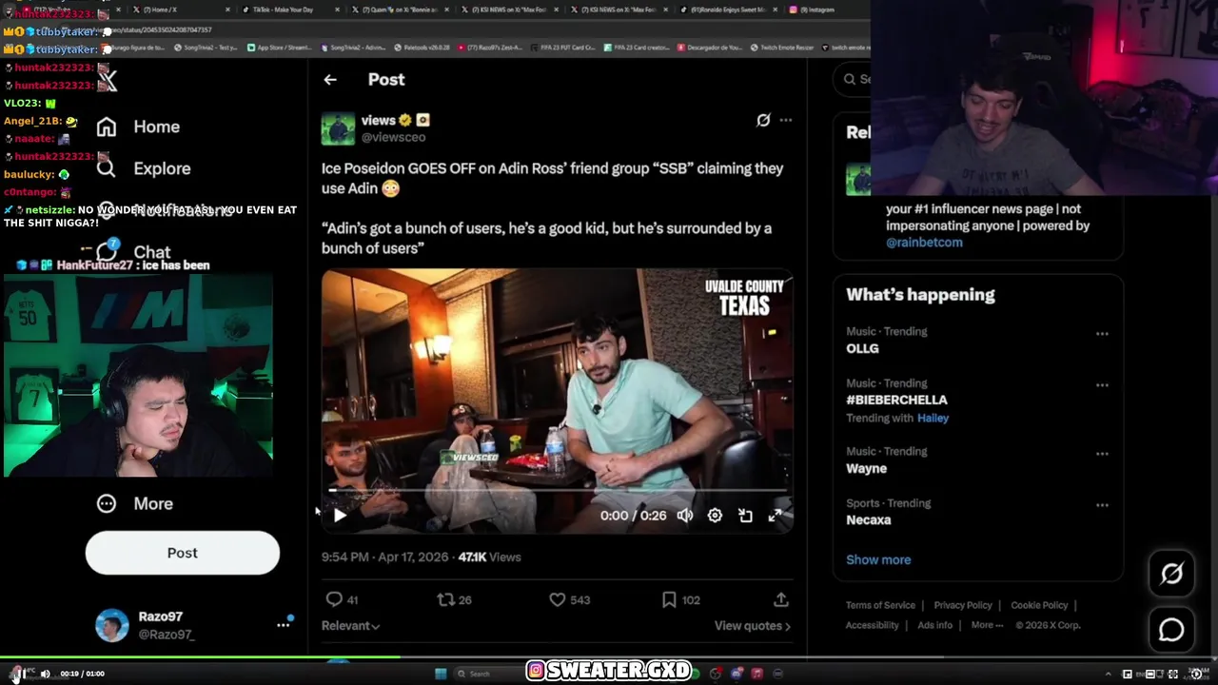Open the Home page in sidebar
1218x685 pixels.
(x=139, y=127)
